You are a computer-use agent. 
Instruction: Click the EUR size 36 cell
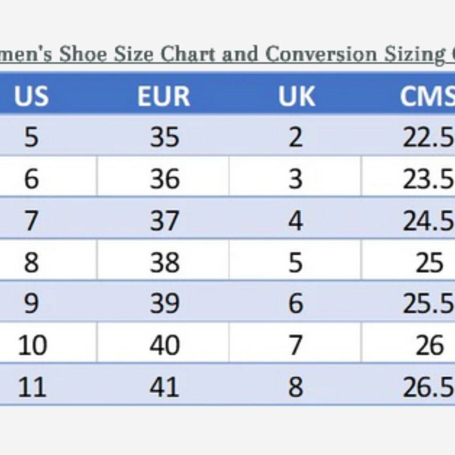pos(164,179)
